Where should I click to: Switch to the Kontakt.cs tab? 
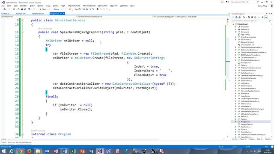[x=6, y=13]
